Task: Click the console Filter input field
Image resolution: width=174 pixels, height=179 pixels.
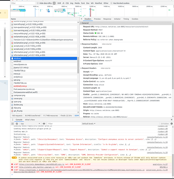Action: click(x=64, y=124)
